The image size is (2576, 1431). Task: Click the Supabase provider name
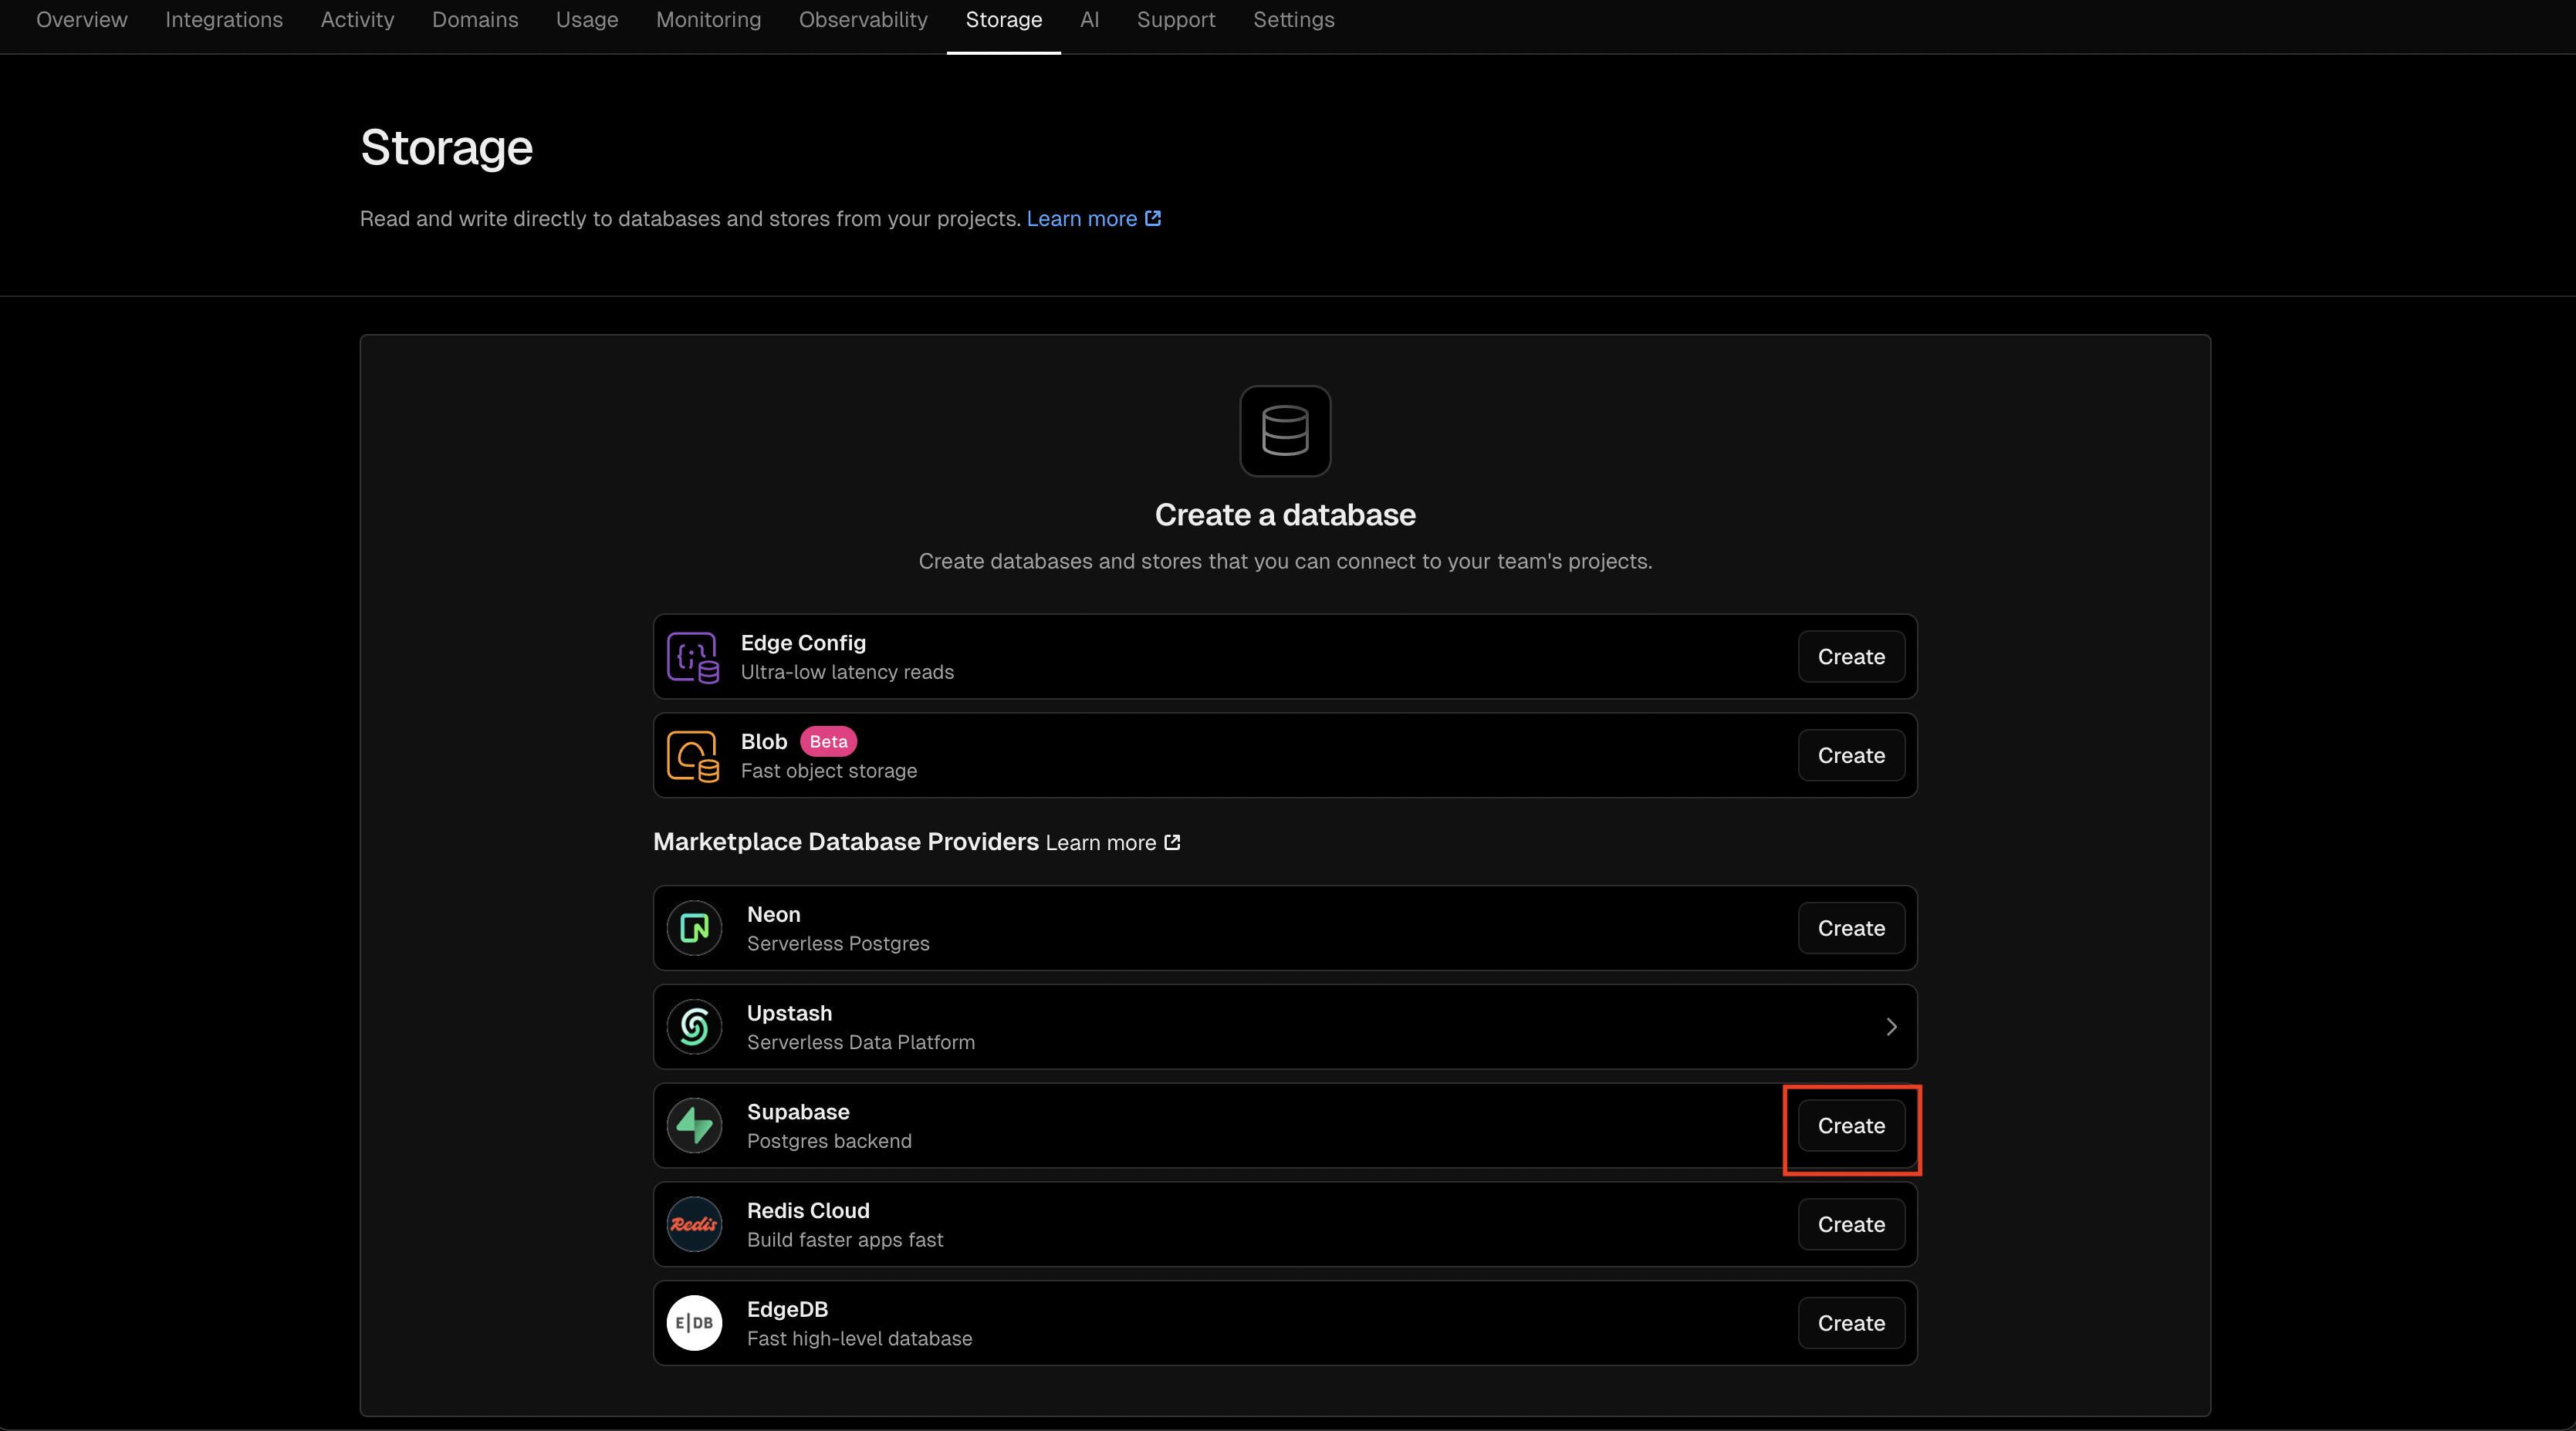tap(798, 1112)
